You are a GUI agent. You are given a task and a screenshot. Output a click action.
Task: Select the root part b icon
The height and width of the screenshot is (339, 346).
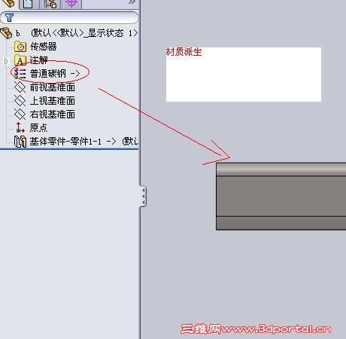[6, 33]
